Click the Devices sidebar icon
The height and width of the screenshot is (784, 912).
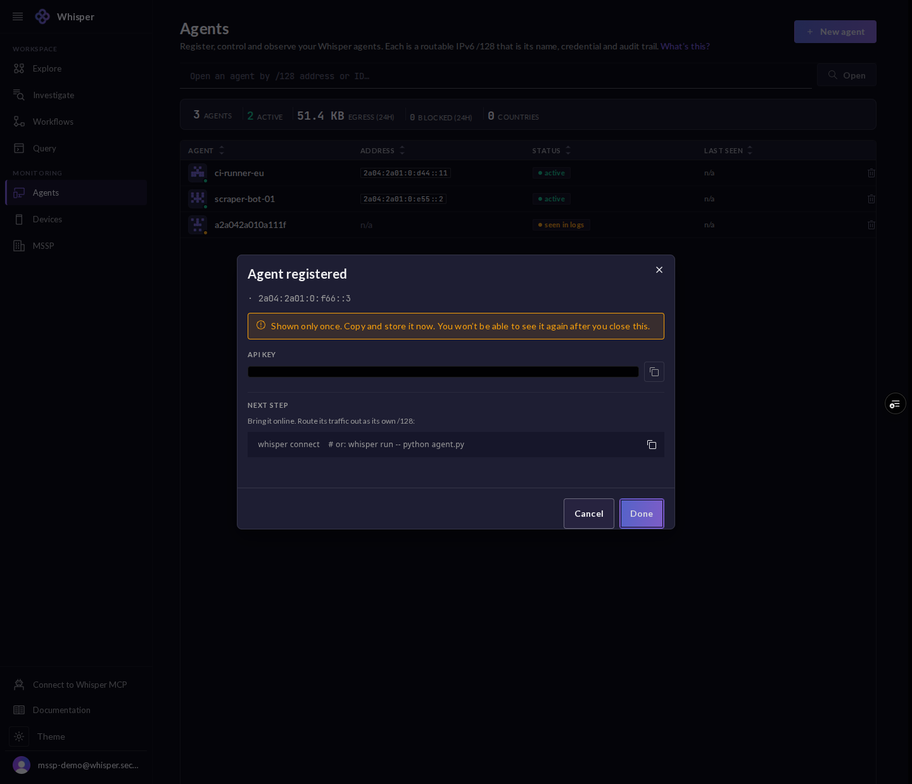pos(19,219)
